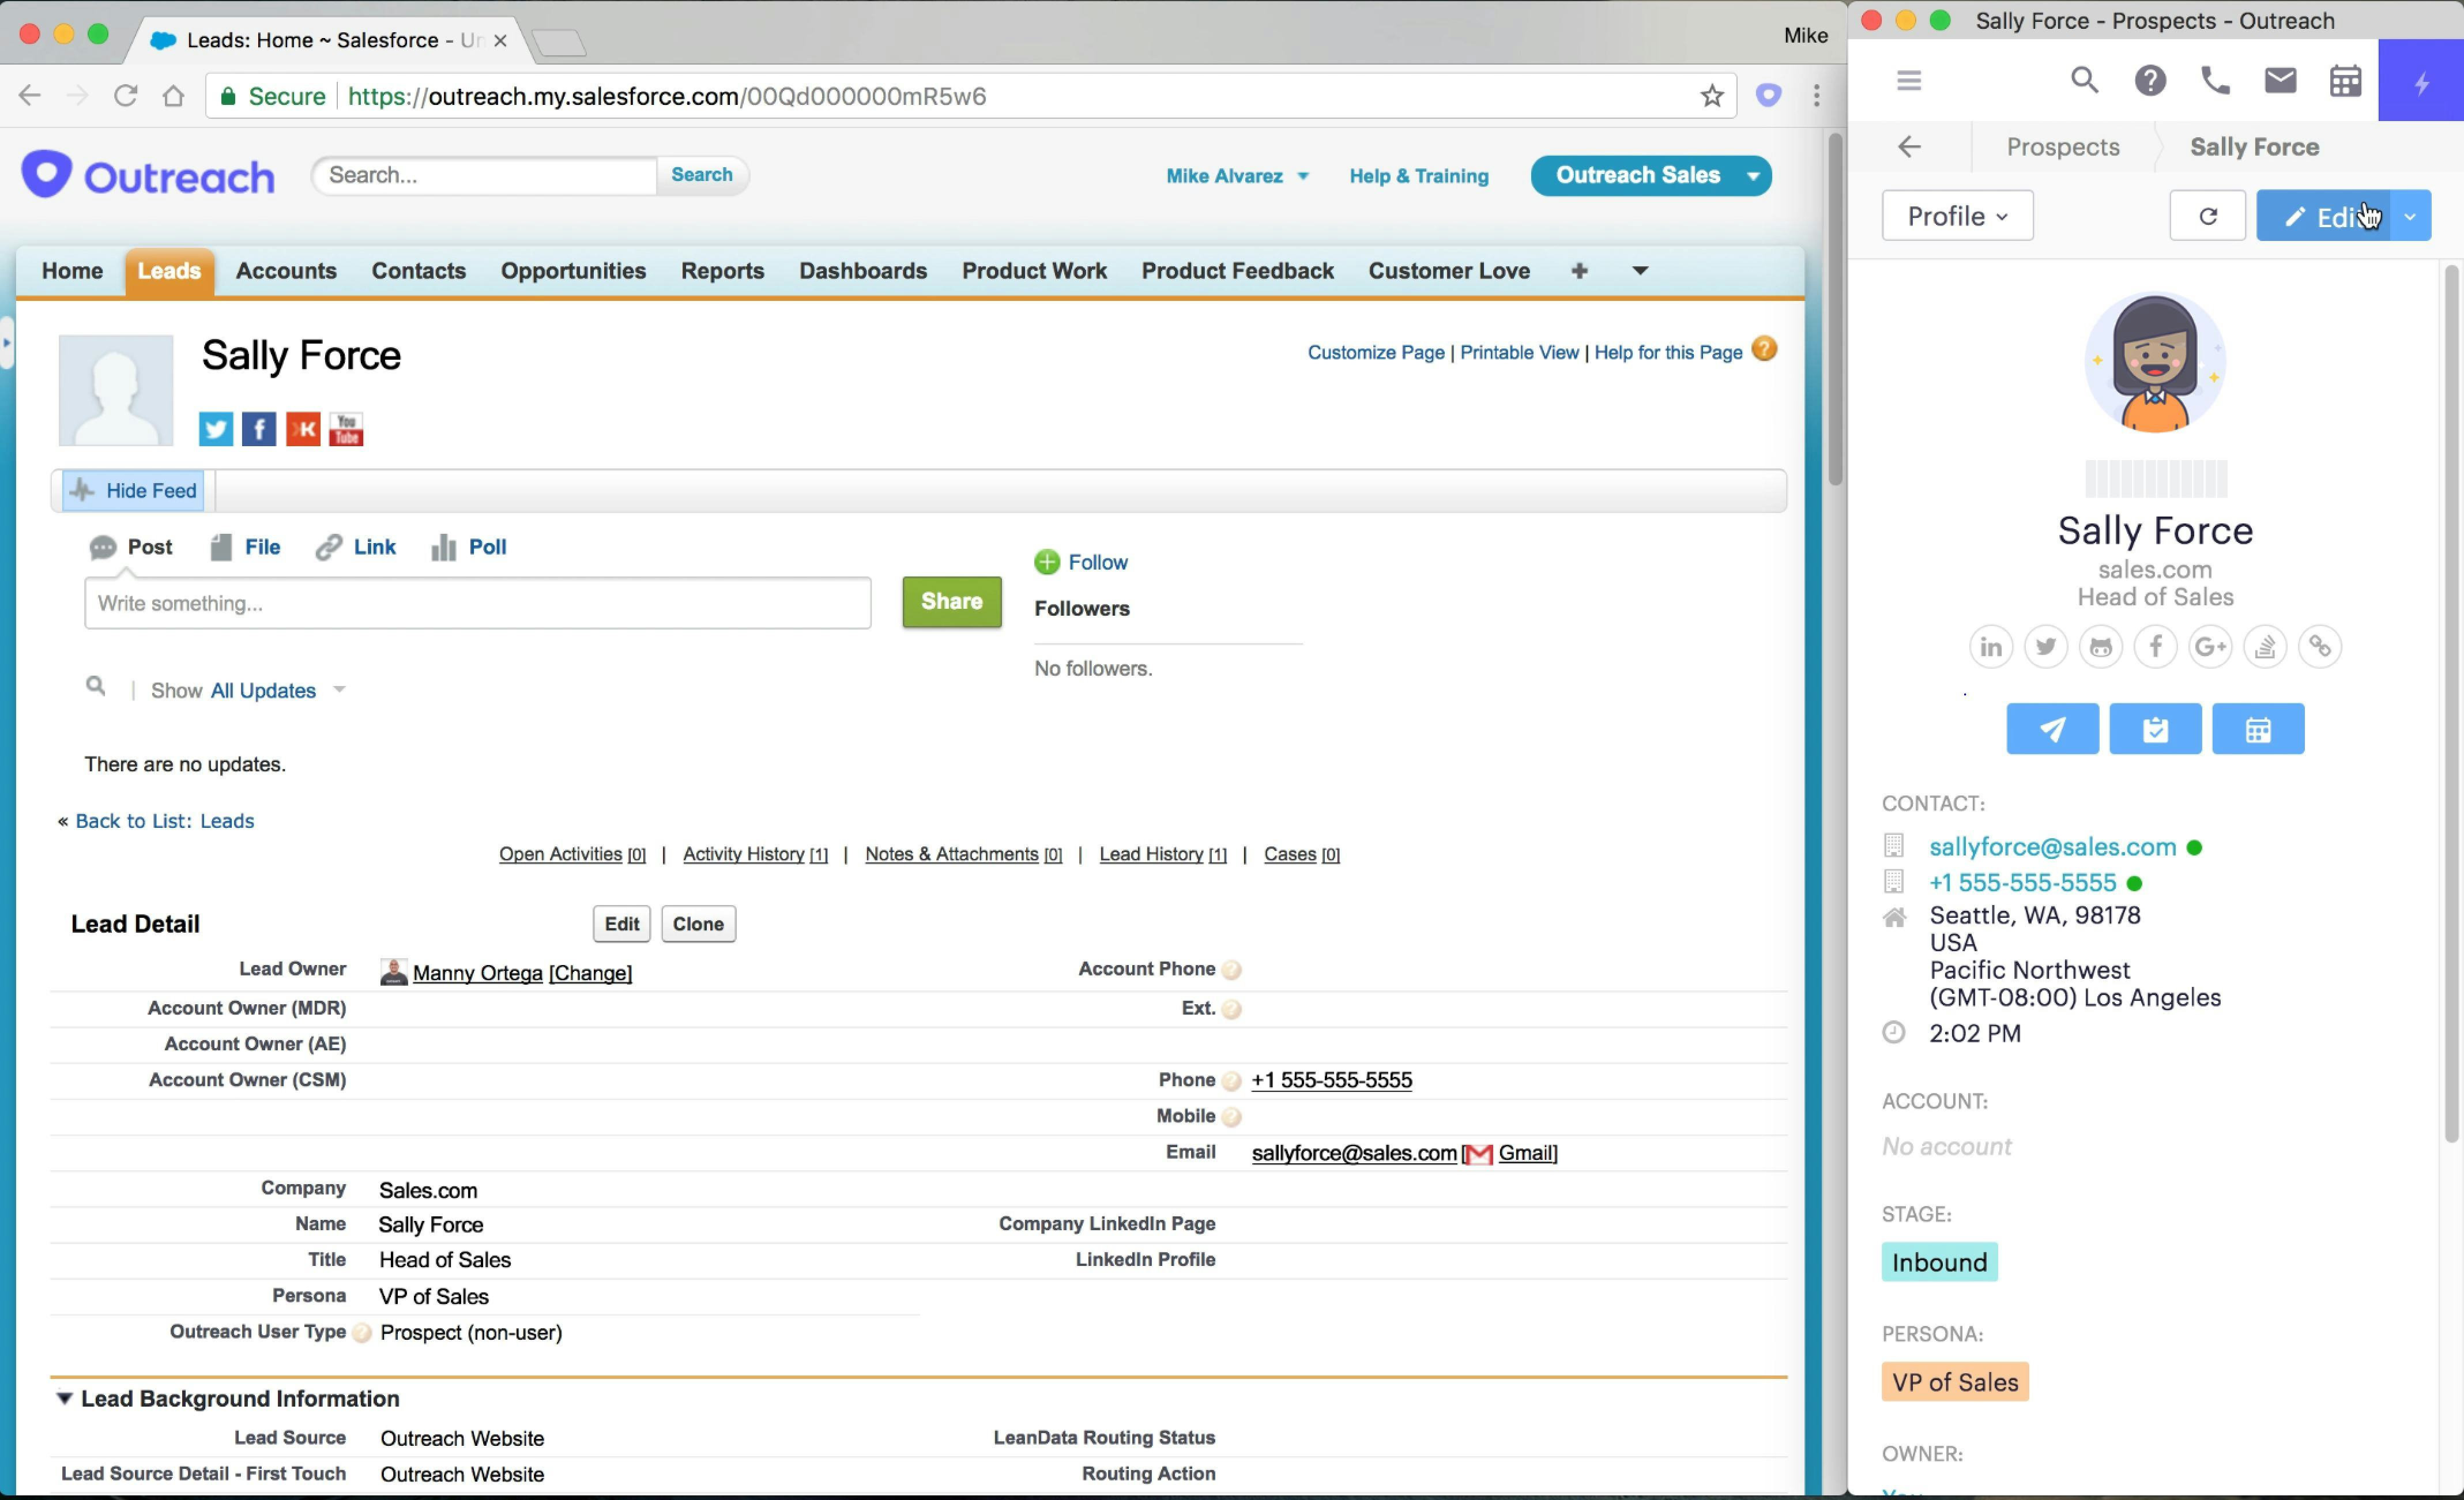This screenshot has height=1500, width=2464.
Task: Click the Write something post field
Action: click(477, 603)
